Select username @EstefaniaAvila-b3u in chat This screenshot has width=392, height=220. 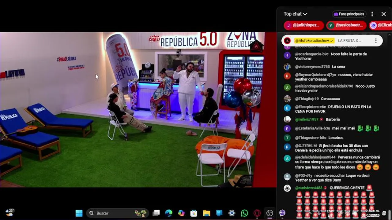click(312, 129)
